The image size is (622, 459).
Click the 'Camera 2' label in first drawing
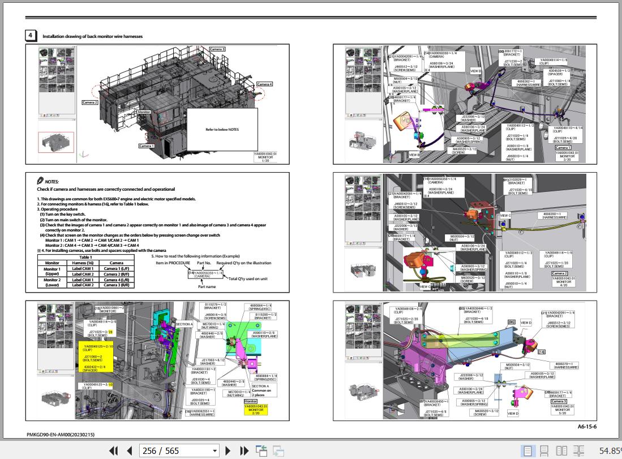pos(89,102)
